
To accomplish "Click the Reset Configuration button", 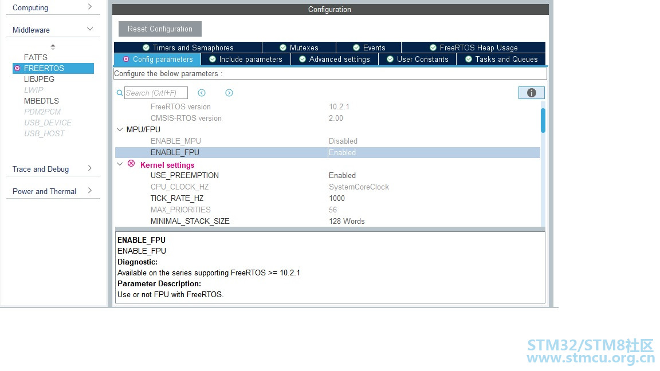I will click(160, 29).
